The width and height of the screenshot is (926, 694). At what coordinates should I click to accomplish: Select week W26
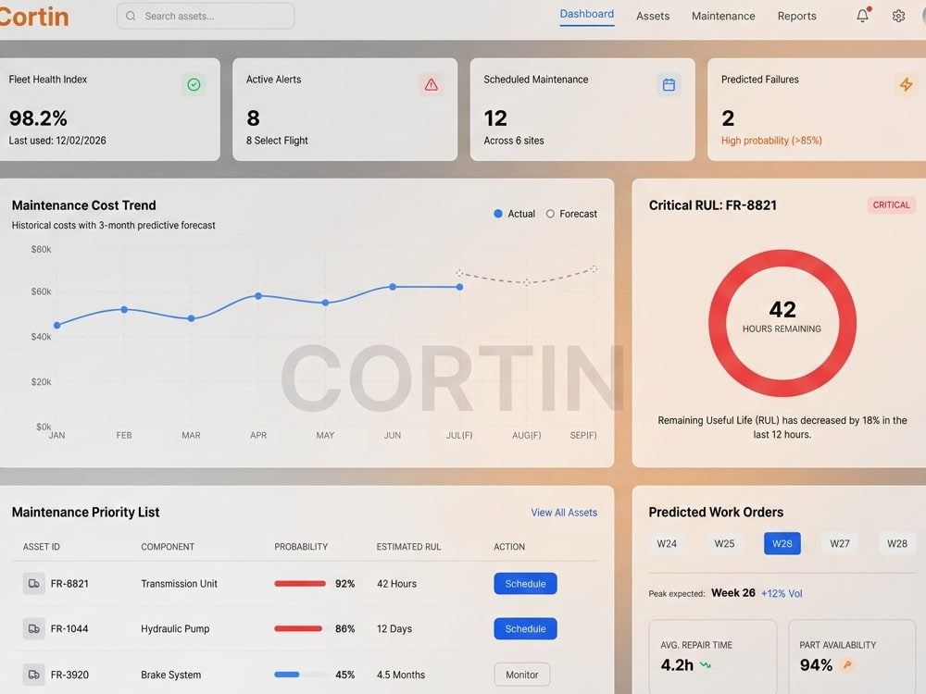tap(782, 543)
